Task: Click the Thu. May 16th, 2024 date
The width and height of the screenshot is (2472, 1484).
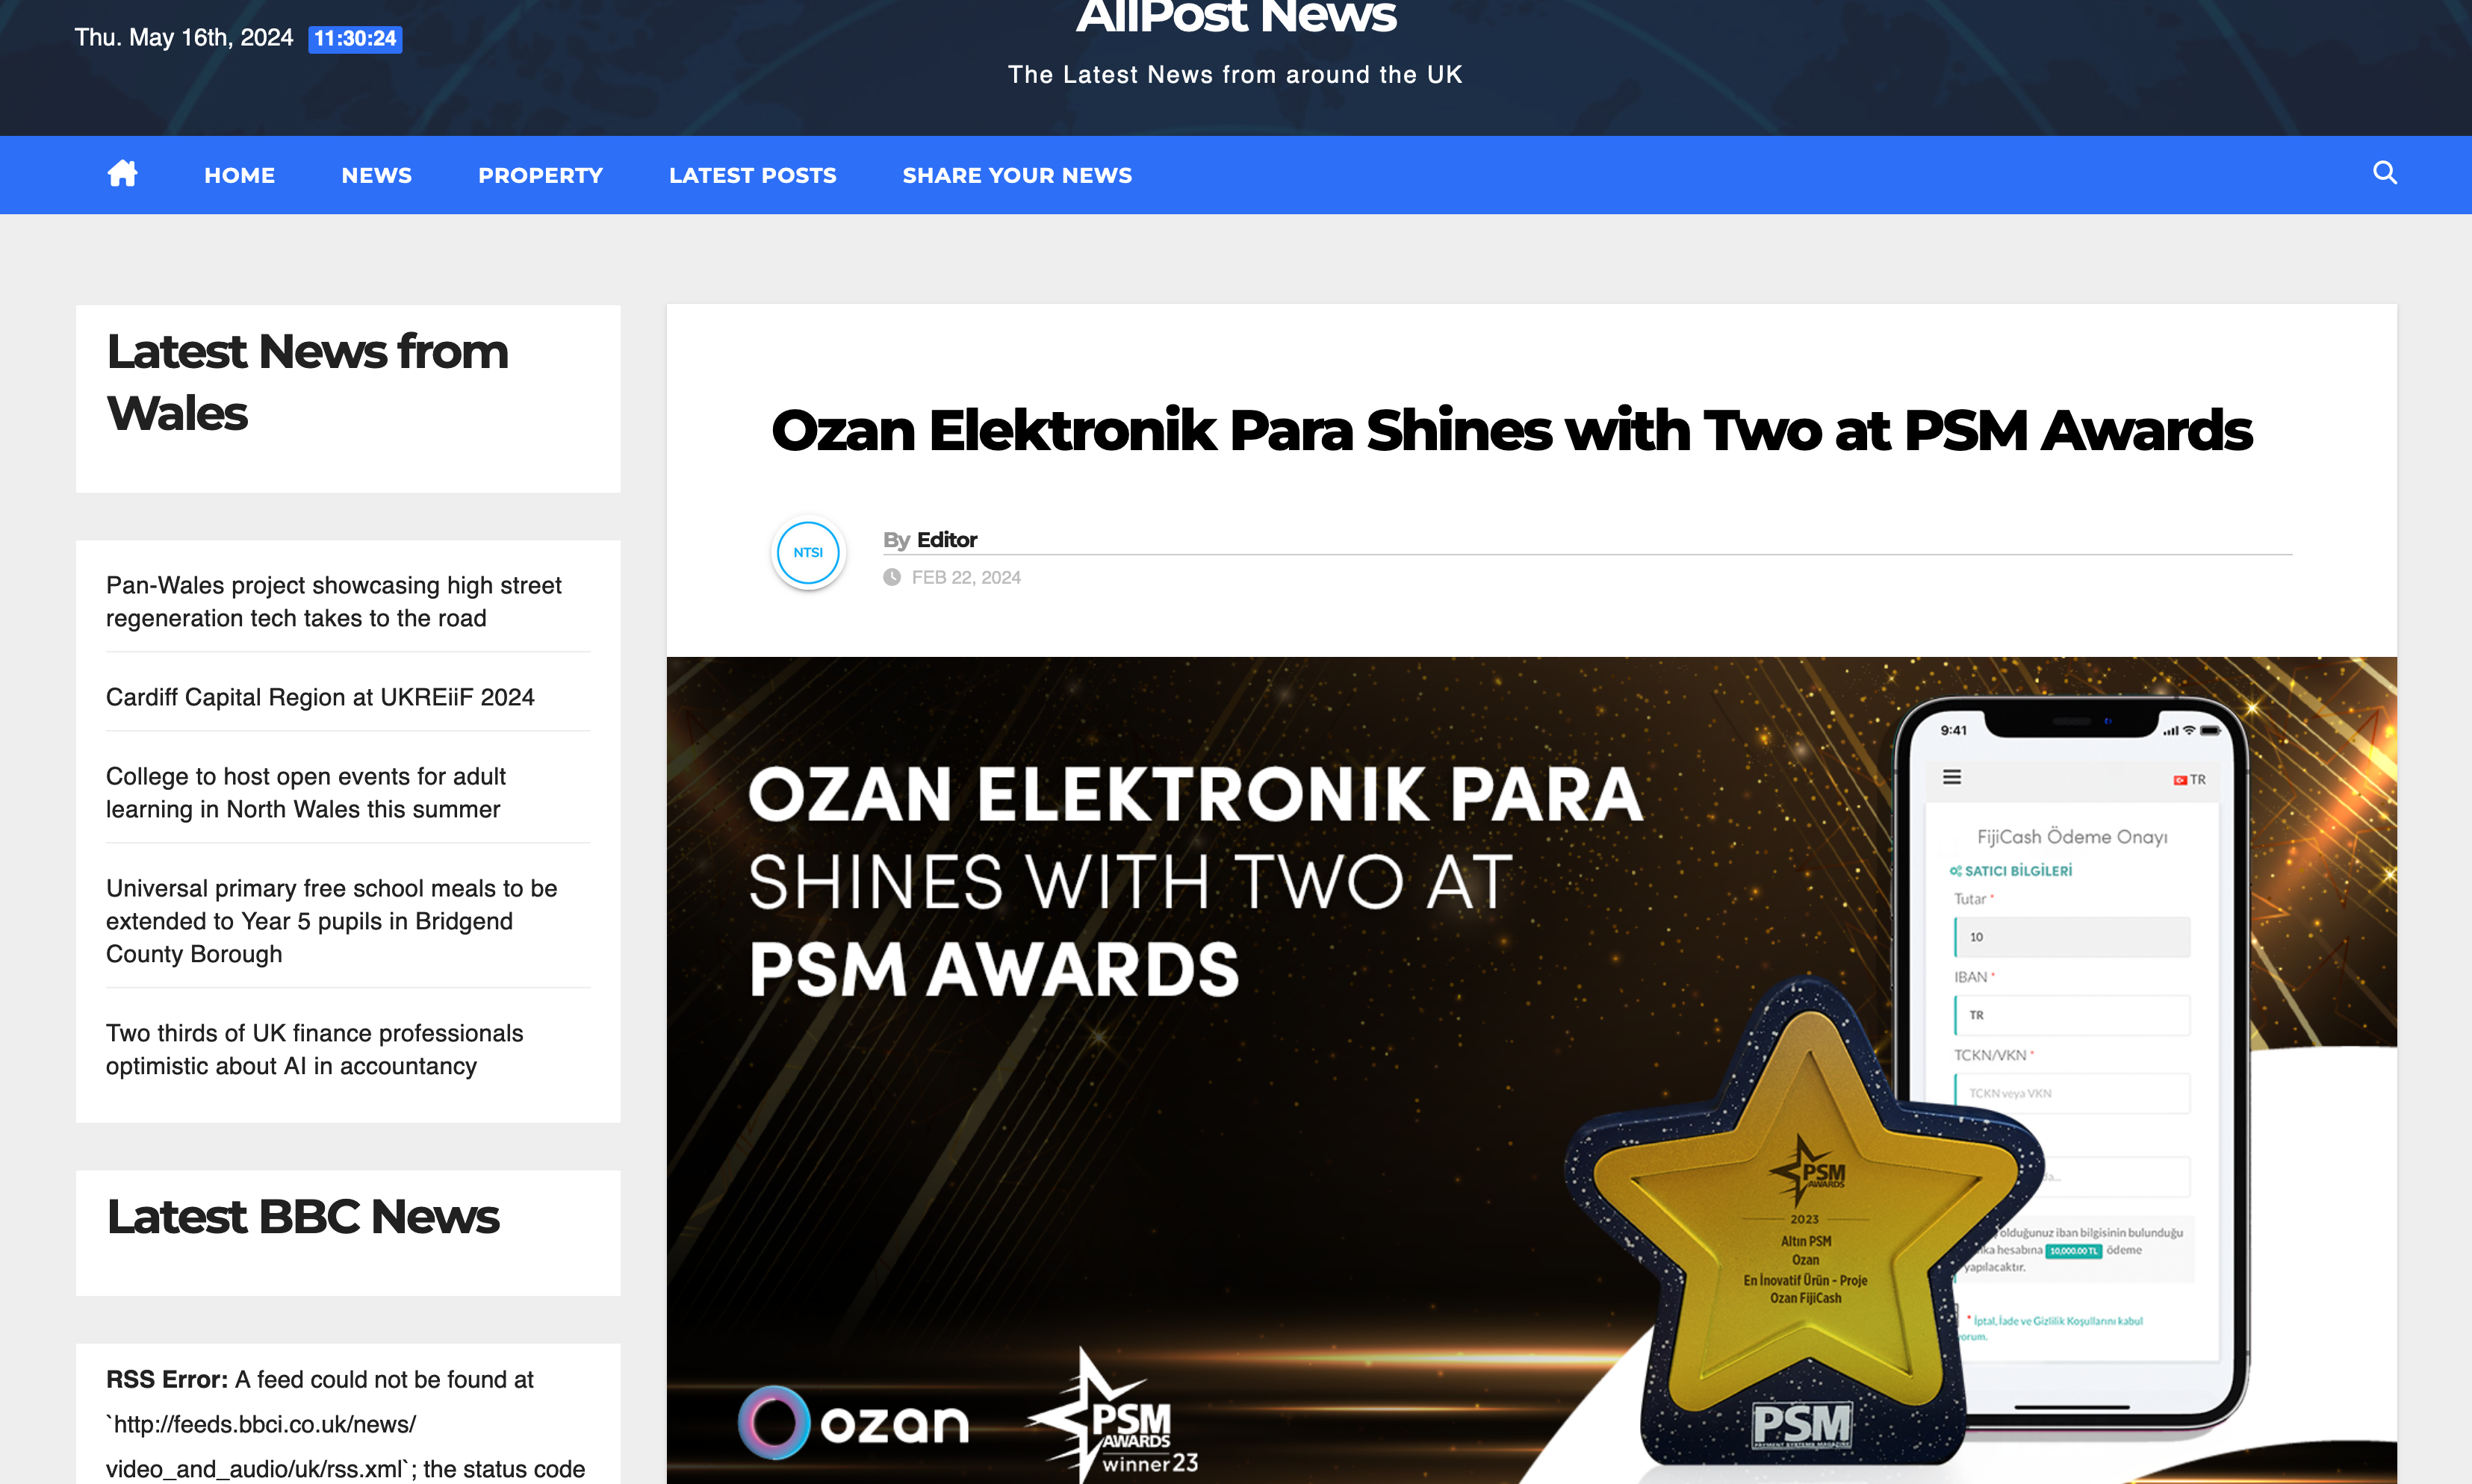Action: [183, 38]
